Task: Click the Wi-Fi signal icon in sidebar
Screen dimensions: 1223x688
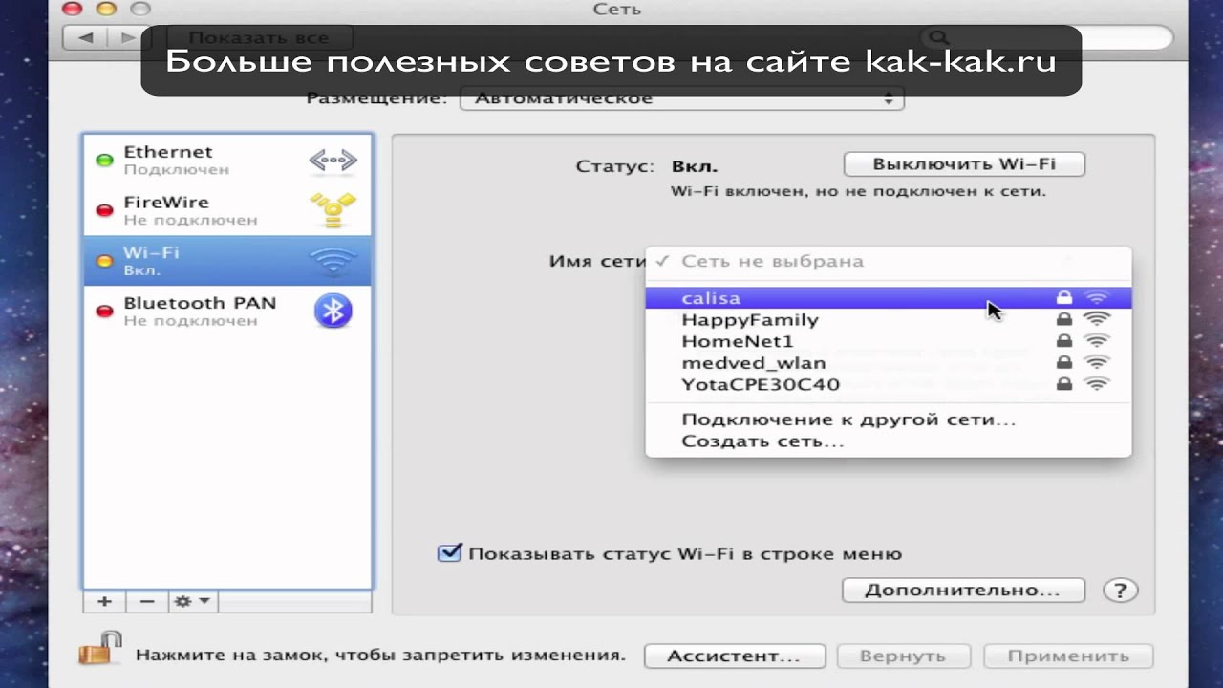Action: (333, 261)
